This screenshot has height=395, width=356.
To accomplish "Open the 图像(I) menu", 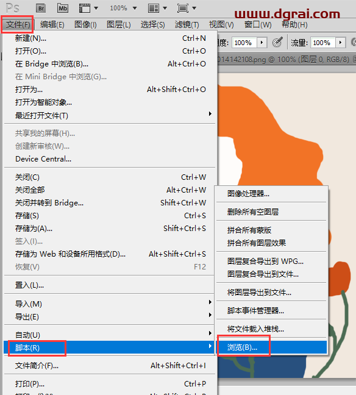I will click(85, 24).
